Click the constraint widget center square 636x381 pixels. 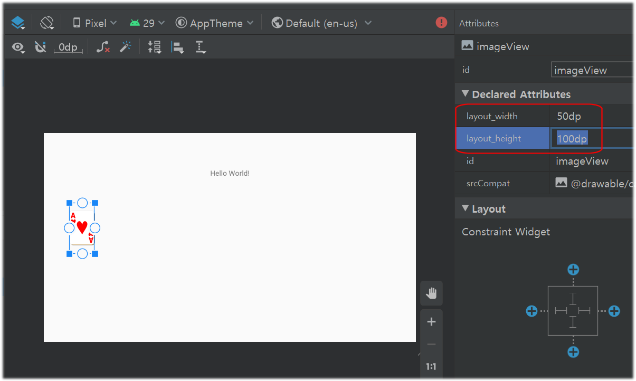573,311
